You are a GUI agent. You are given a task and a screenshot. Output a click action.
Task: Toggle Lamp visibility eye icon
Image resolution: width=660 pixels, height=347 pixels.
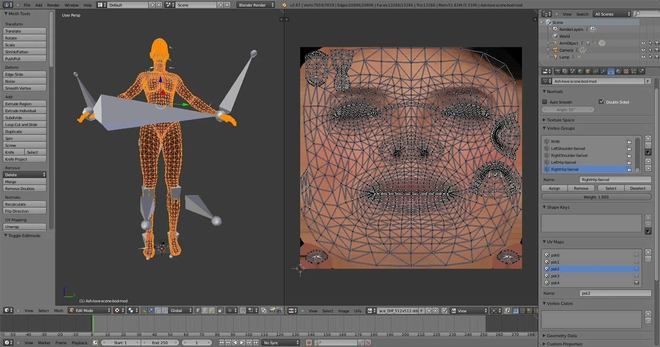point(643,57)
